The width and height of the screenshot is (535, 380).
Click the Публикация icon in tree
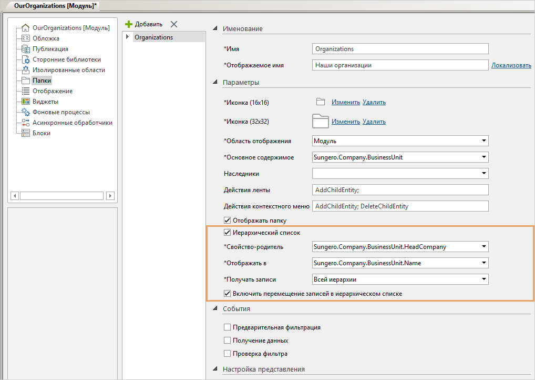coord(26,49)
